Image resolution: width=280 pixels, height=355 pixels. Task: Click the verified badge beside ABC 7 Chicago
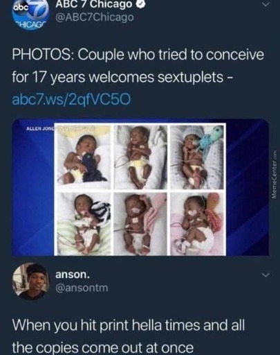click(x=140, y=4)
